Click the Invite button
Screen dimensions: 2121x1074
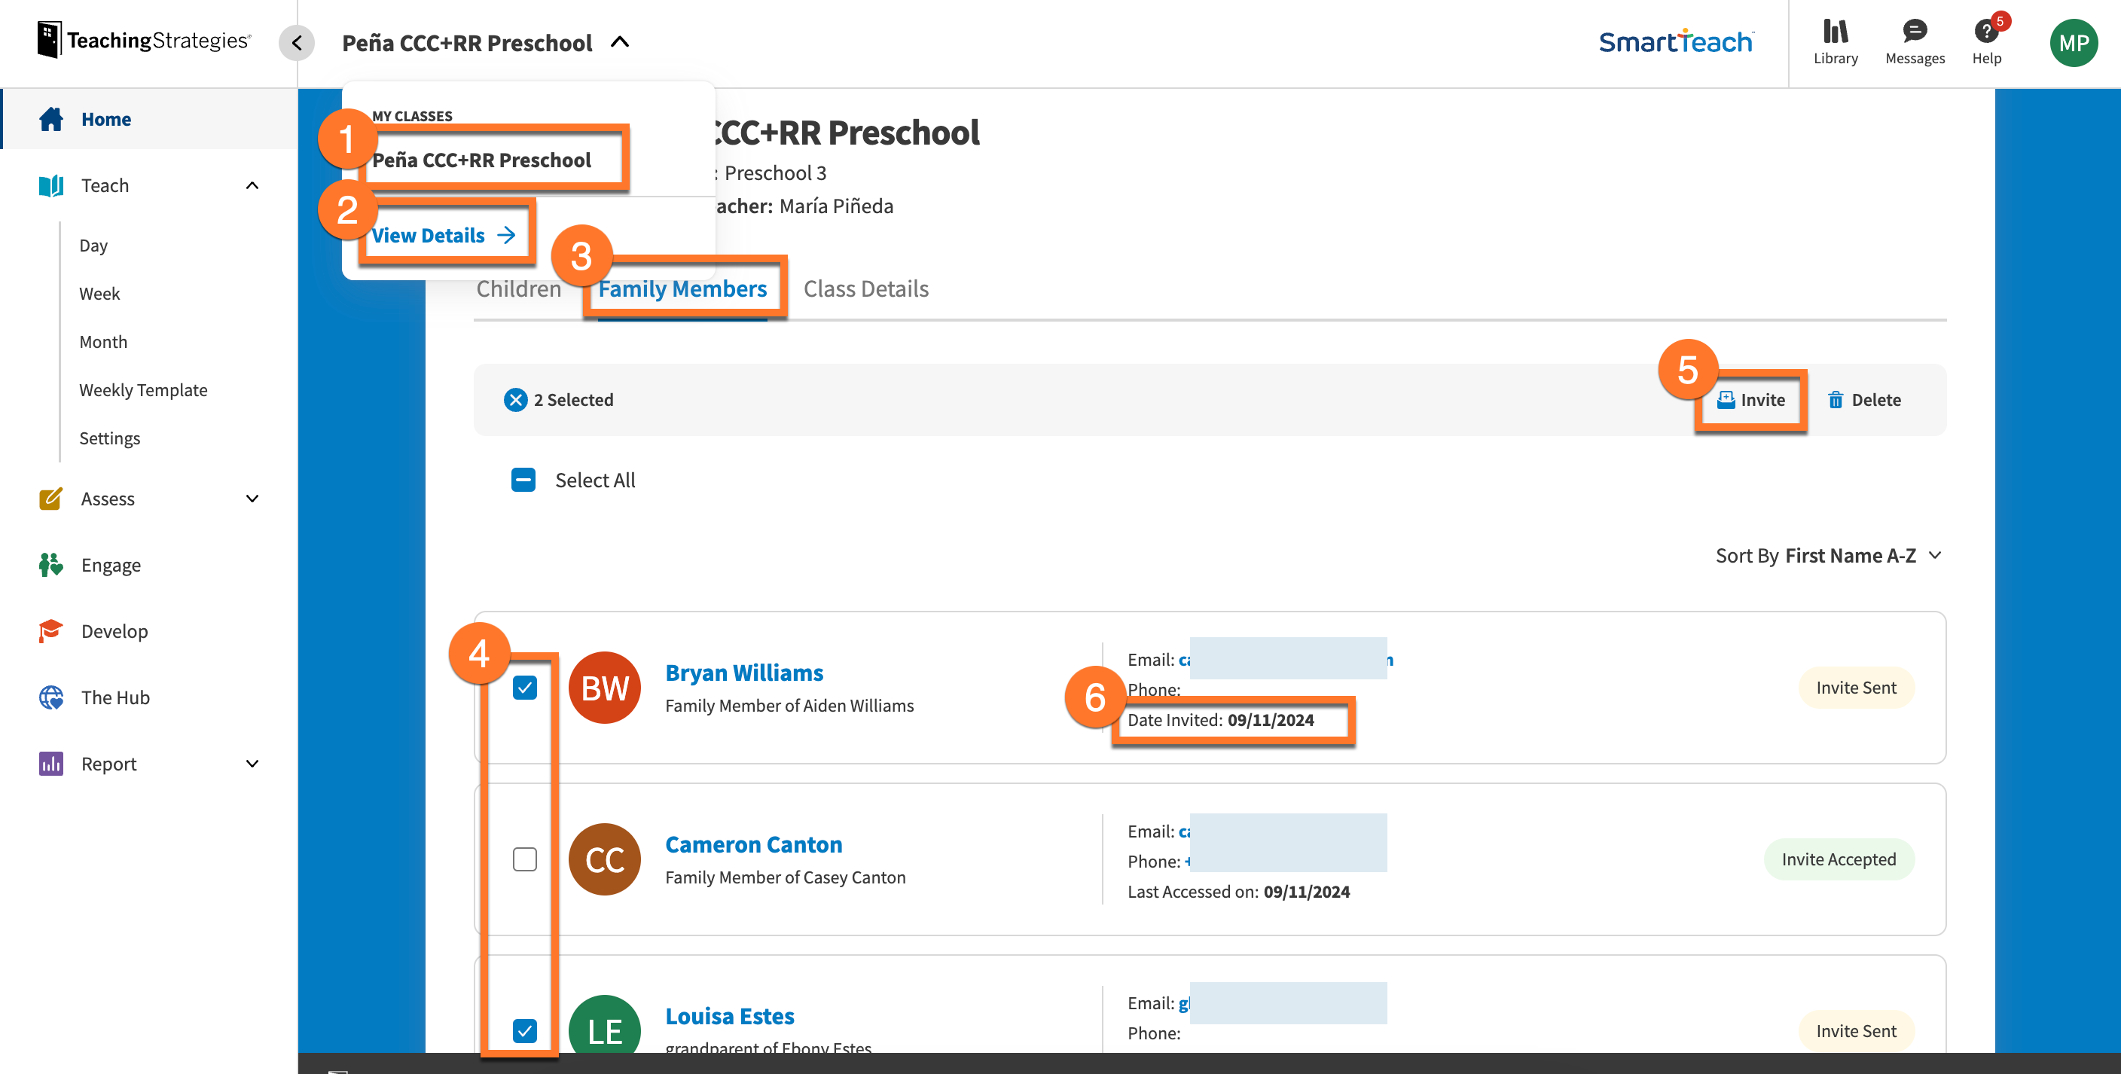[1750, 399]
